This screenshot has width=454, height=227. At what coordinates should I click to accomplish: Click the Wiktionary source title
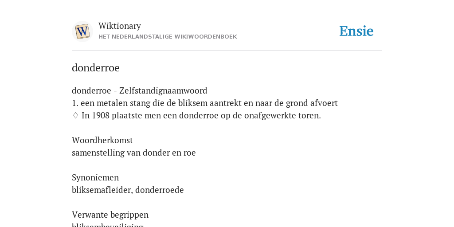tap(120, 26)
